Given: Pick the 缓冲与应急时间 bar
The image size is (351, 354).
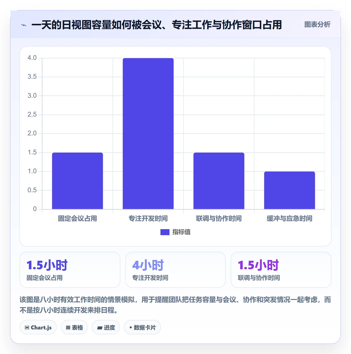Looking at the screenshot, I should [x=290, y=190].
